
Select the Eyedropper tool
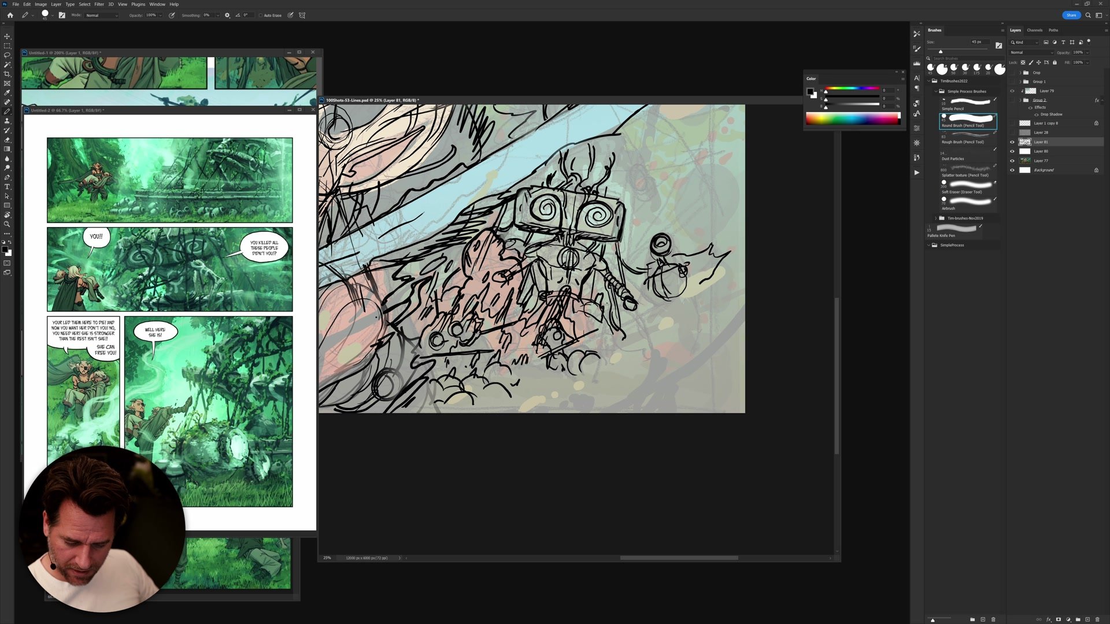[7, 92]
